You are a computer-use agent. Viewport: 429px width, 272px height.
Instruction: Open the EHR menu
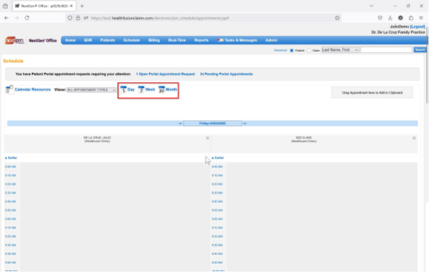point(88,40)
